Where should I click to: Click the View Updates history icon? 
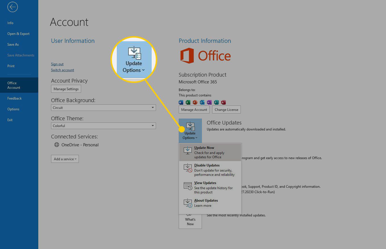[x=188, y=186]
